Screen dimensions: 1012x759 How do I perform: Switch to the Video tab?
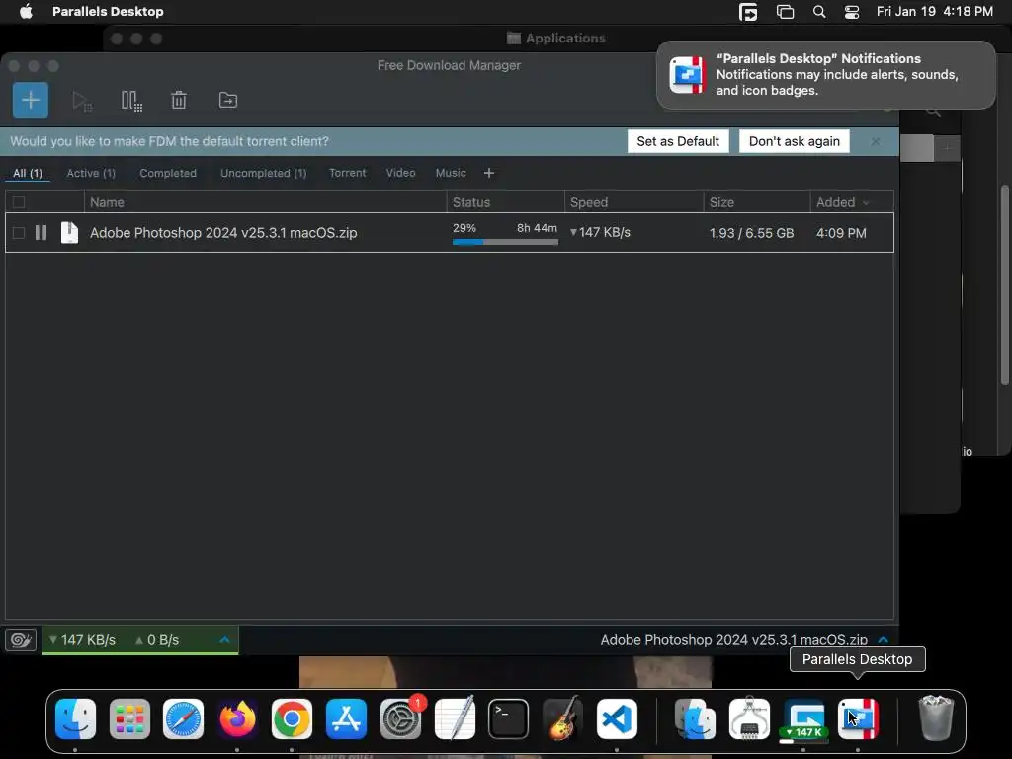point(401,173)
